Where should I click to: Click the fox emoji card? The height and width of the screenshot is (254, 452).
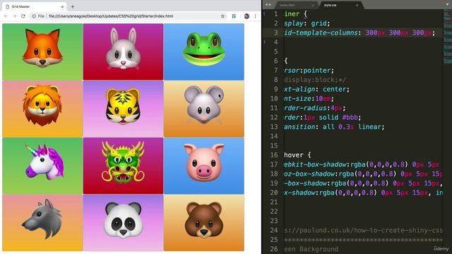coord(42,52)
